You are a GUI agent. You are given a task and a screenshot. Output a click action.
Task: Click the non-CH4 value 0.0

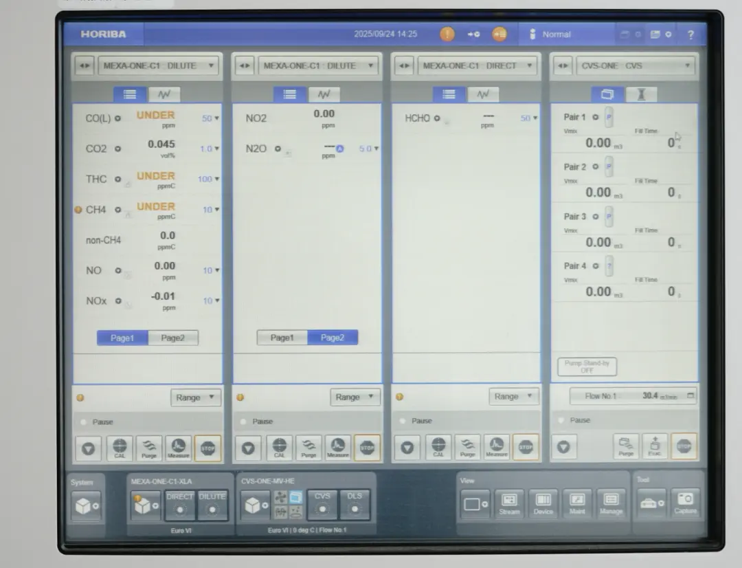pos(168,235)
